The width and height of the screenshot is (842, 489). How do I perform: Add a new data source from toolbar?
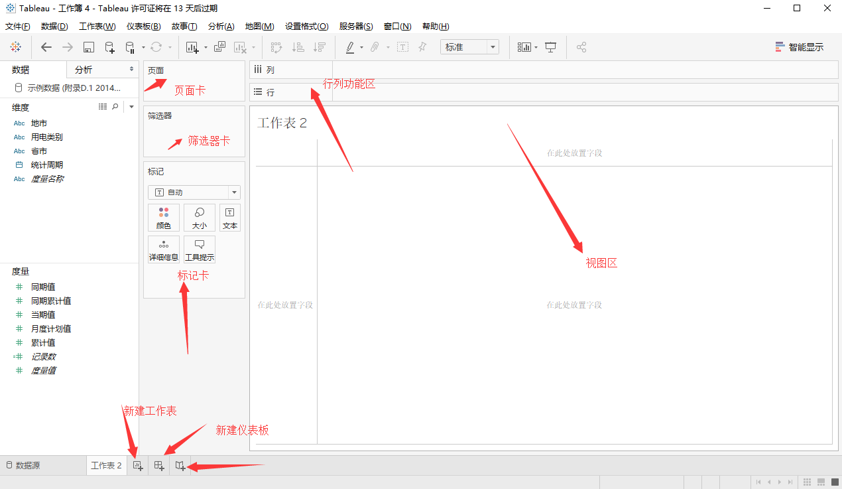(110, 47)
